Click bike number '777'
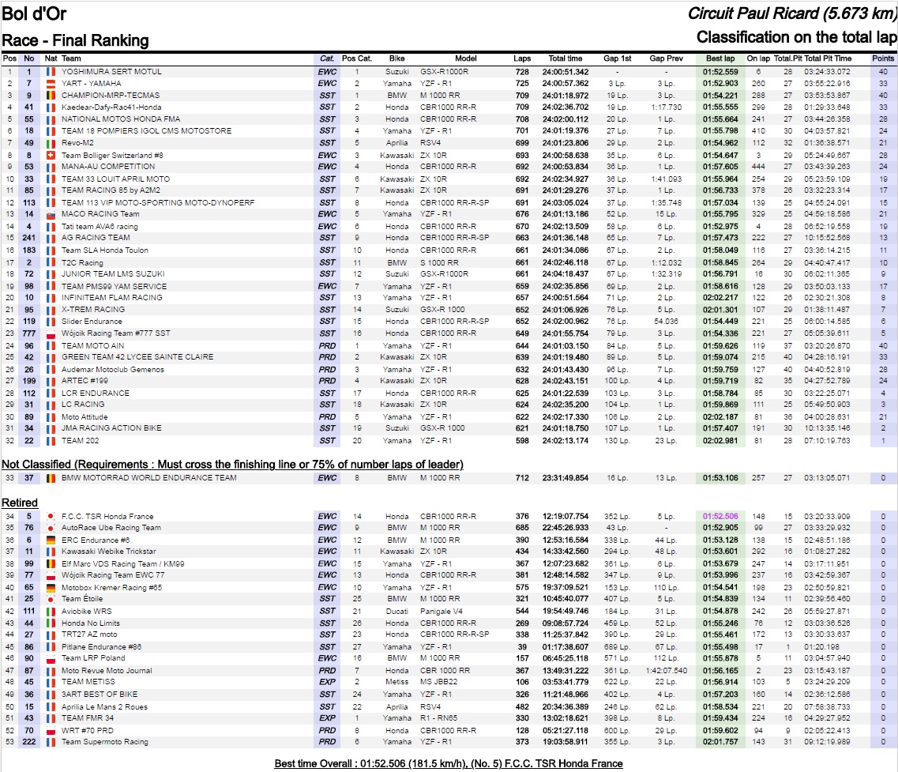 (x=29, y=333)
